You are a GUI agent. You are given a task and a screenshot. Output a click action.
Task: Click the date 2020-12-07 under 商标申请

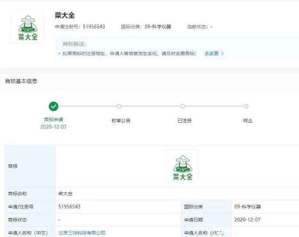[53, 127]
